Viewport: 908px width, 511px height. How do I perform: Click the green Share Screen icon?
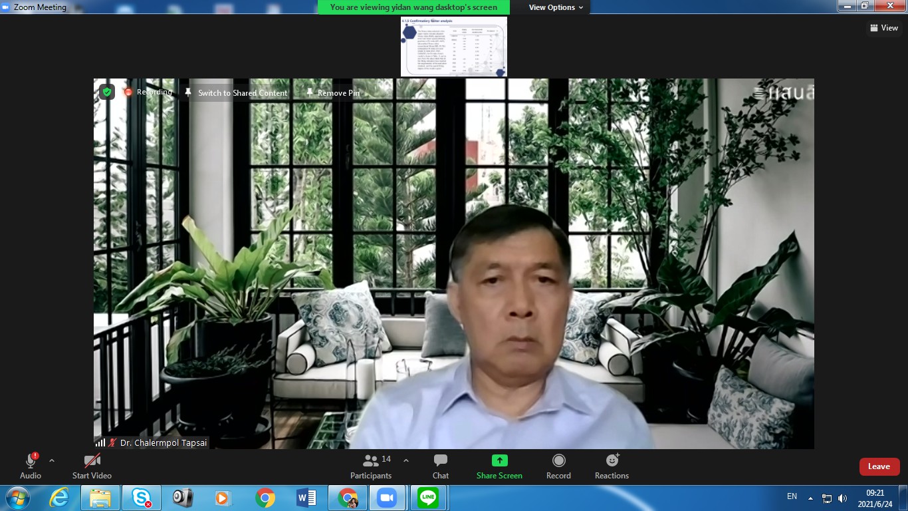pos(499,460)
